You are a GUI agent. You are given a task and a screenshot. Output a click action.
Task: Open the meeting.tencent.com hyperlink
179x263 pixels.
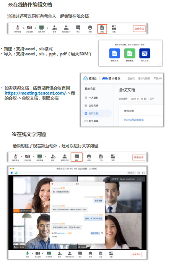(x=36, y=93)
